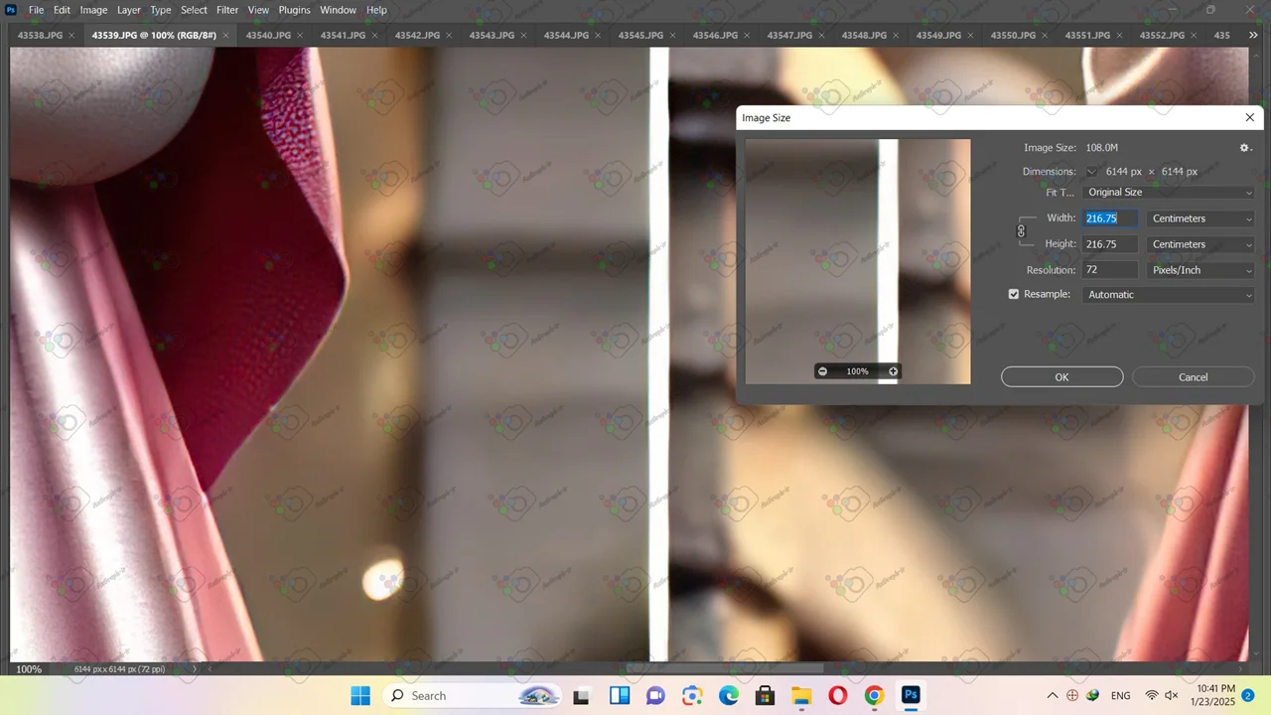This screenshot has height=715, width=1271.
Task: Open the Width units Centimeters dropdown
Action: point(1200,218)
